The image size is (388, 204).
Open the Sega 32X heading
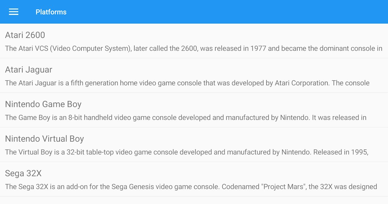tap(23, 173)
